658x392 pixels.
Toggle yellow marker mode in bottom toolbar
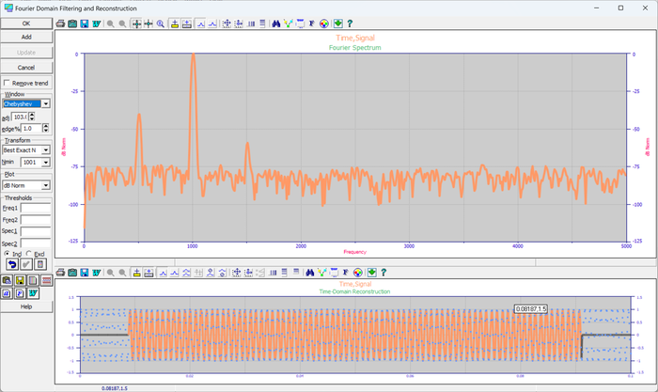[x=136, y=273]
